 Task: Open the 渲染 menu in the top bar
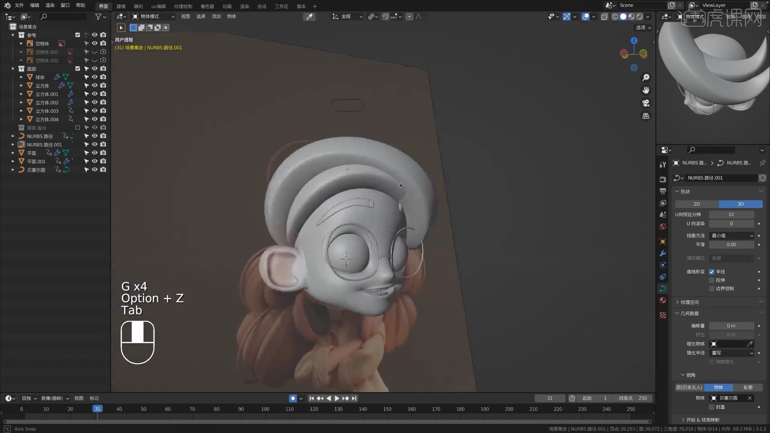[x=49, y=6]
